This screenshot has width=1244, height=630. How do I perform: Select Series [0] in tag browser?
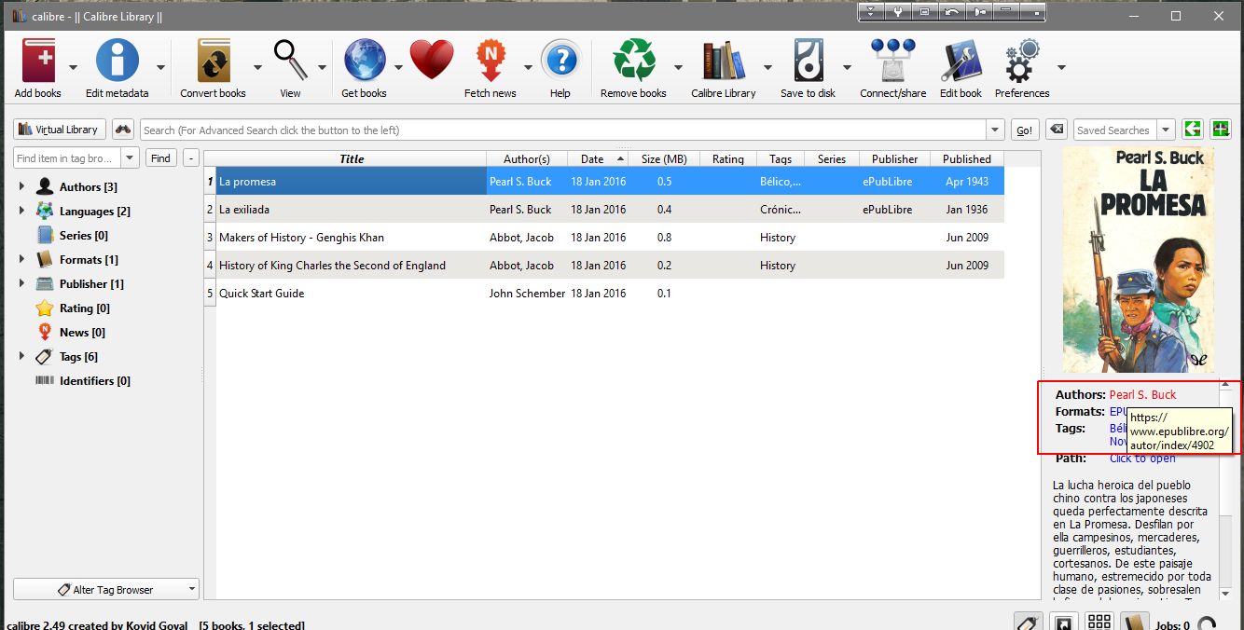click(x=83, y=235)
